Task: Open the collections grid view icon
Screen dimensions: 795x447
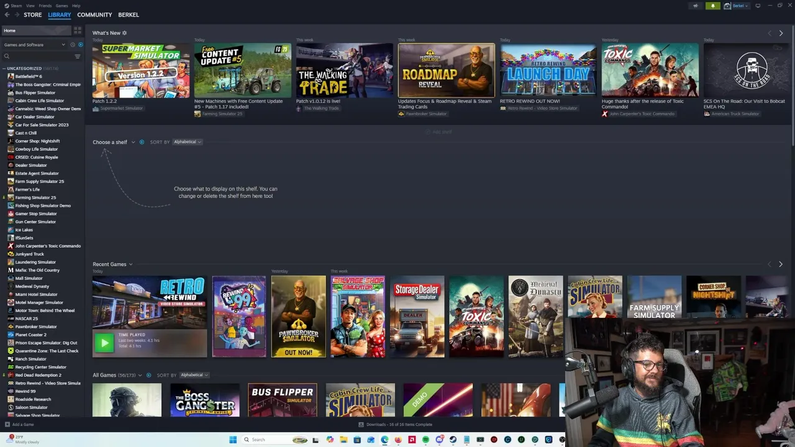Action: 78,30
